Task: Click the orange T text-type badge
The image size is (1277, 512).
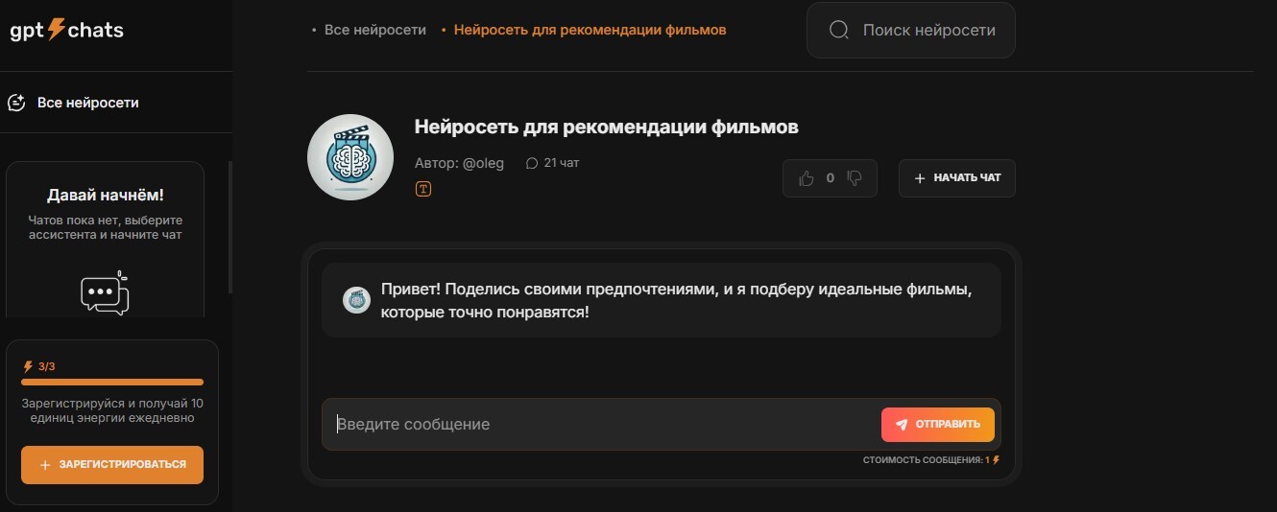Action: pos(423,189)
